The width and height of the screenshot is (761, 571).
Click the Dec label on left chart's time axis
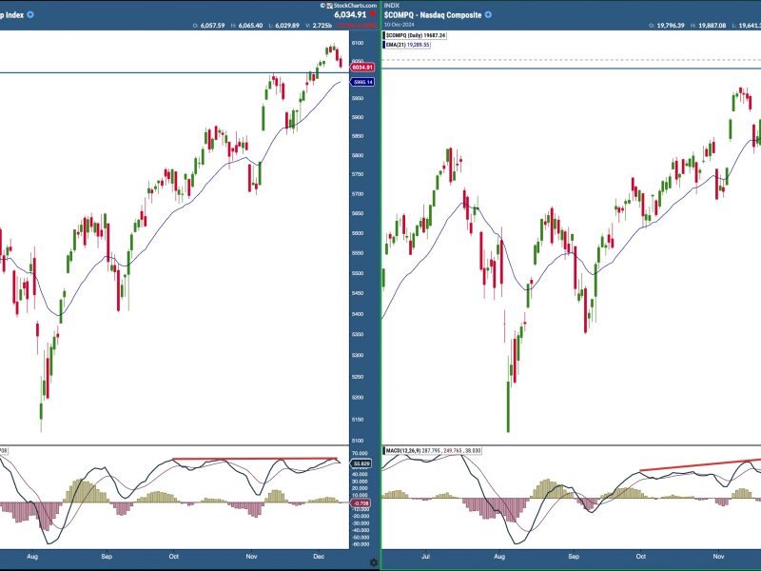pyautogui.click(x=319, y=557)
